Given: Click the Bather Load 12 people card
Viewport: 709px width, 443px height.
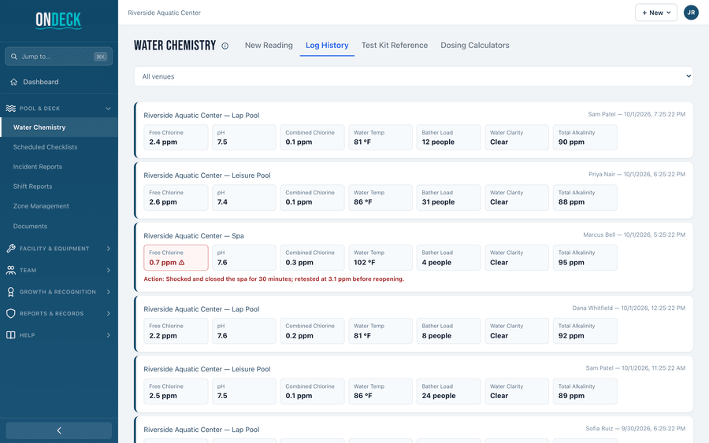Looking at the screenshot, I should 448,137.
